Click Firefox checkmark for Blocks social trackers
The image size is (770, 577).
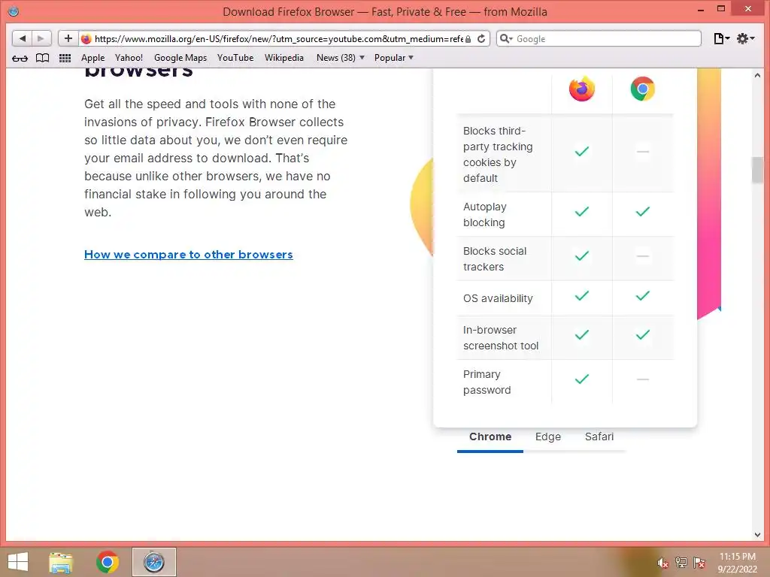[582, 255]
